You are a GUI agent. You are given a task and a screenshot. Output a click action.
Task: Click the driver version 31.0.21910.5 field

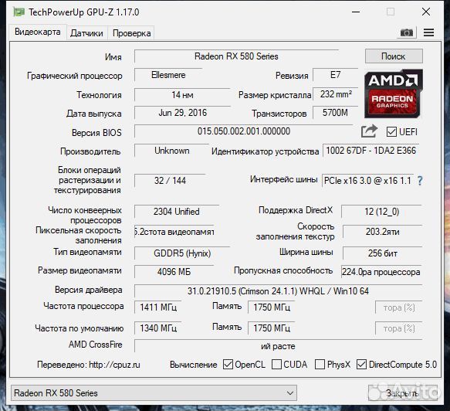coord(278,291)
